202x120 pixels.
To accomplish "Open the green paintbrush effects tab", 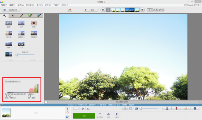I will pos(30,15).
